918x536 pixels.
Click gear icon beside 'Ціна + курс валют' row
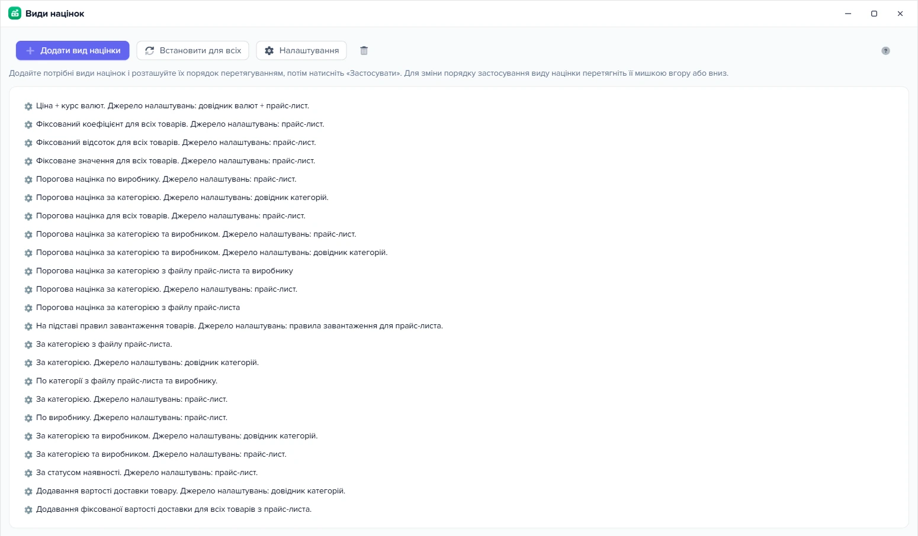click(28, 106)
